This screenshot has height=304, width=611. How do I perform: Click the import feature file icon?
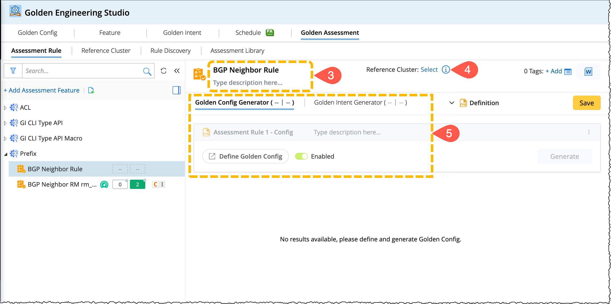(x=91, y=90)
